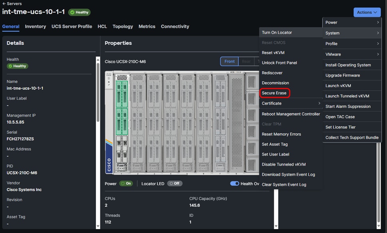Choose Reset vKVM
This screenshot has height=233, width=387.
coord(291,53)
